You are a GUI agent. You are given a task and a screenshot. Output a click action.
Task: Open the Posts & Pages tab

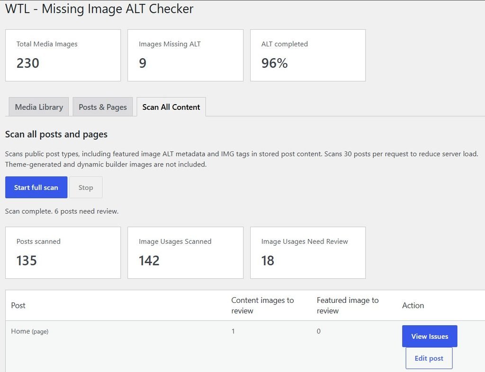click(103, 107)
